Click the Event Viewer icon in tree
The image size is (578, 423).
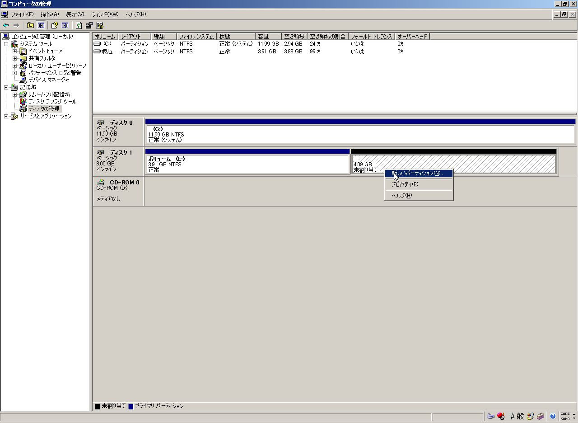coord(23,51)
